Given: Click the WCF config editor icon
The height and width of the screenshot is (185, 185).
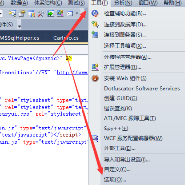Looking at the screenshot, I should 95,138.
